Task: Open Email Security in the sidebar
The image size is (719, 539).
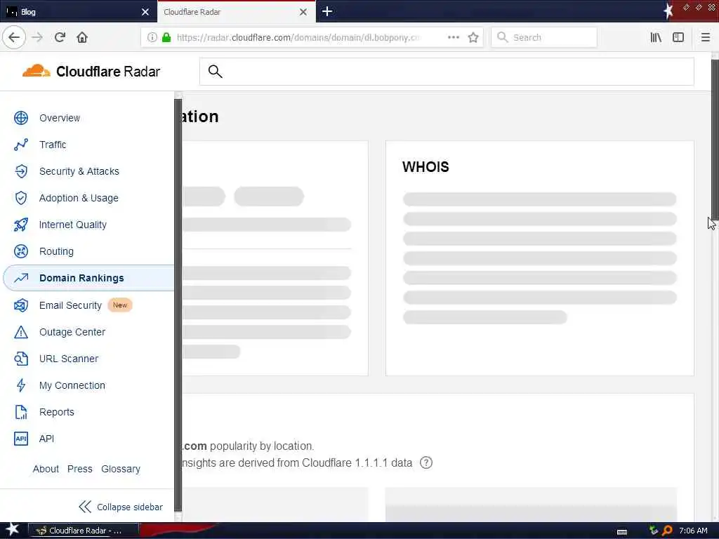Action: click(x=71, y=305)
